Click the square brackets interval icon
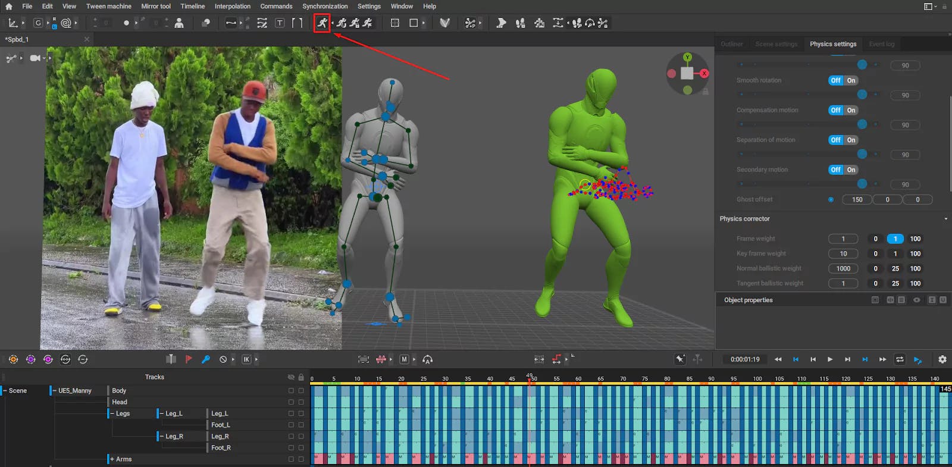 coord(297,23)
